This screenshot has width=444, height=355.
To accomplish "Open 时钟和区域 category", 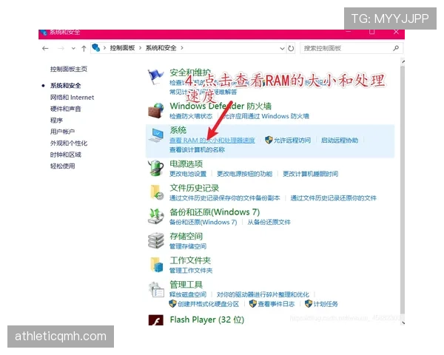I will click(66, 155).
